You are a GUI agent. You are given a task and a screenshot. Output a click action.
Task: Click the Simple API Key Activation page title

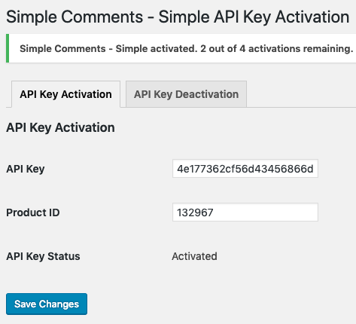254,17
